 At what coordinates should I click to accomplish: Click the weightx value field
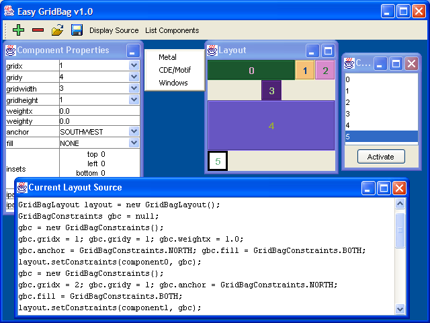coord(99,110)
